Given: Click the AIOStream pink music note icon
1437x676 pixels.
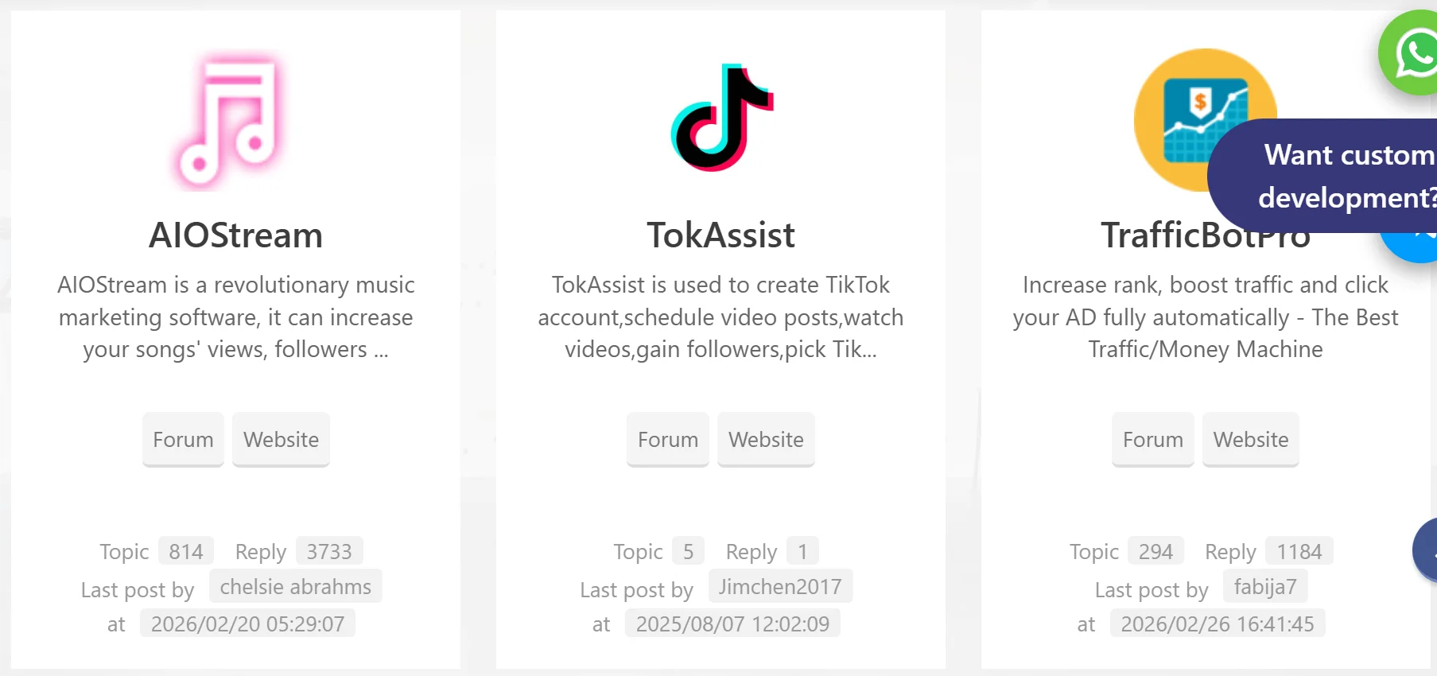Looking at the screenshot, I should 230,121.
